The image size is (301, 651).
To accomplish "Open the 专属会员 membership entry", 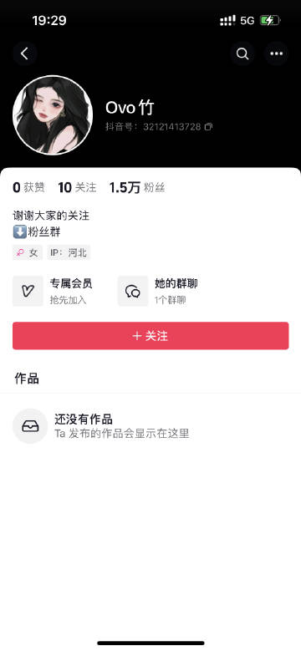I will tap(53, 291).
